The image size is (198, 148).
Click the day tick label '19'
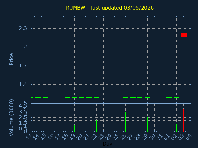pyautogui.click(x=72, y=137)
